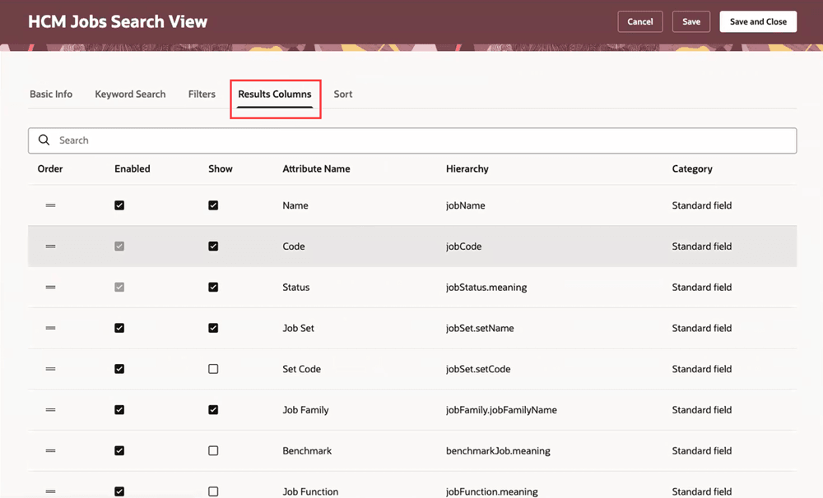Click the Cancel button

(640, 21)
